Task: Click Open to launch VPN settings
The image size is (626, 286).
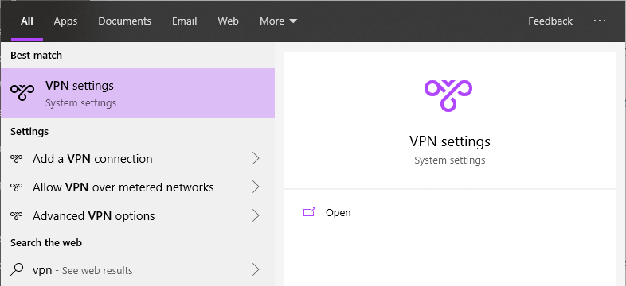Action: click(338, 212)
